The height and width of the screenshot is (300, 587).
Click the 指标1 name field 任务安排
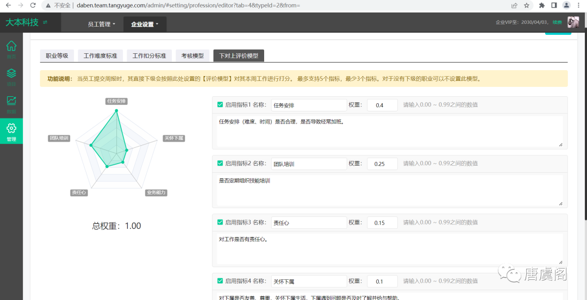(x=309, y=105)
